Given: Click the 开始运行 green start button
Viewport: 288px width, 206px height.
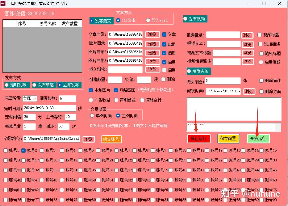Looking at the screenshot, I should [x=258, y=138].
